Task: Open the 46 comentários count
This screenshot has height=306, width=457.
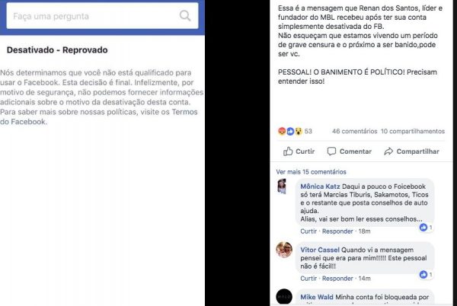Action: pyautogui.click(x=354, y=132)
